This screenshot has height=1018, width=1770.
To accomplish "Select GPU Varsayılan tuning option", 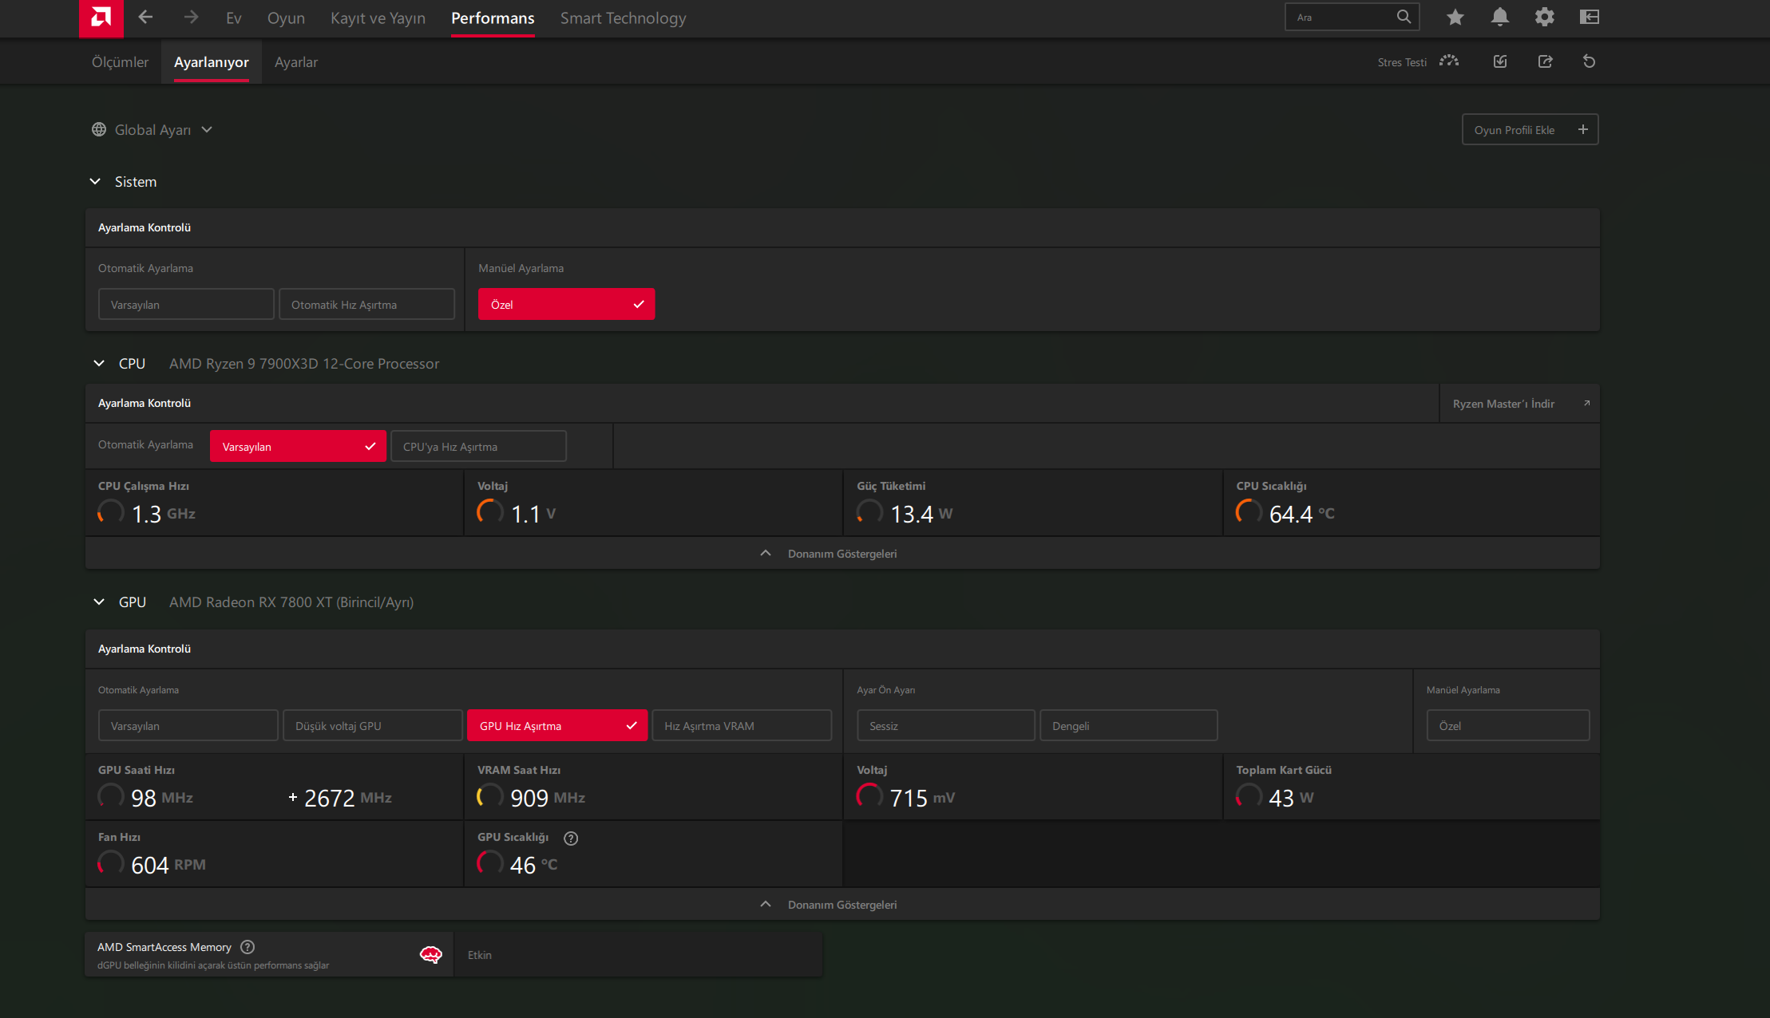I will (188, 726).
